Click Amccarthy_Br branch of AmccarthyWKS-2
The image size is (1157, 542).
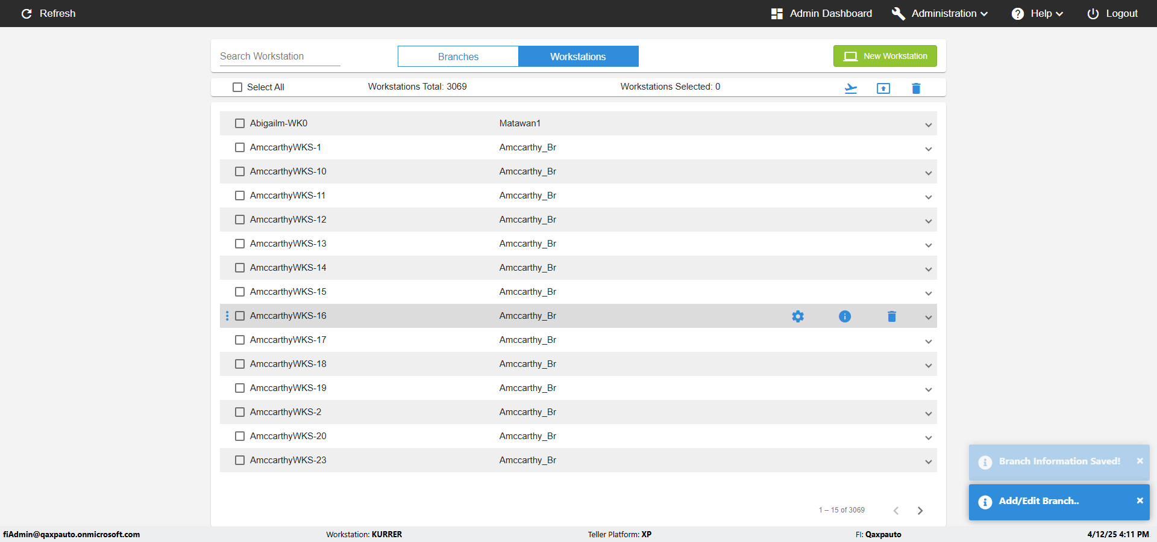pos(527,412)
